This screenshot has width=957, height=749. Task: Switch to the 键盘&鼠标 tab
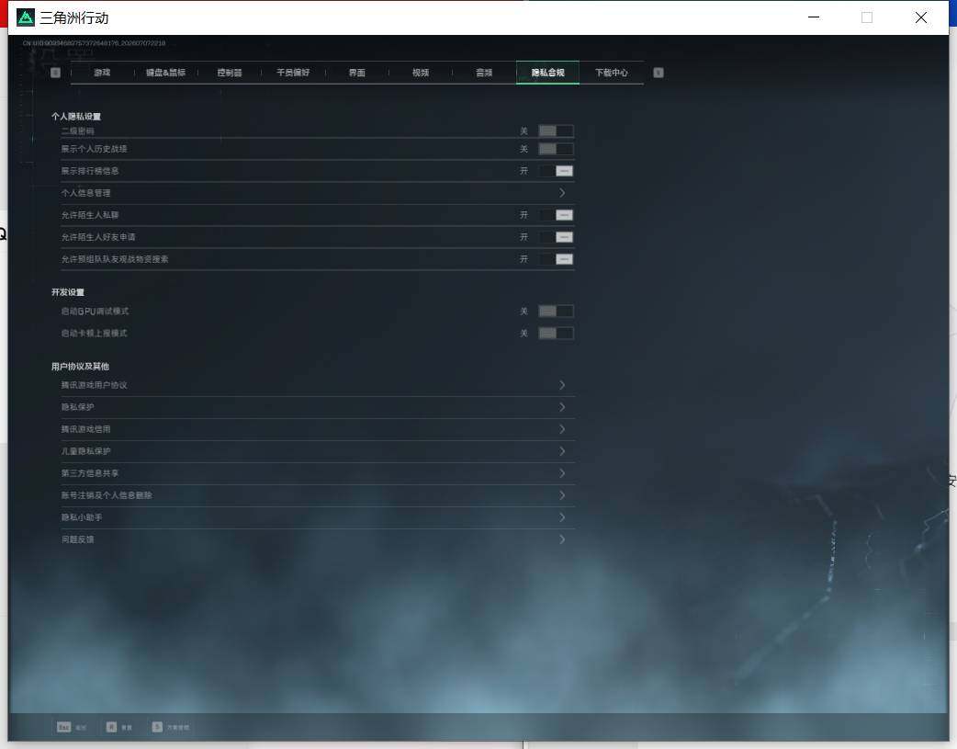pyautogui.click(x=165, y=73)
